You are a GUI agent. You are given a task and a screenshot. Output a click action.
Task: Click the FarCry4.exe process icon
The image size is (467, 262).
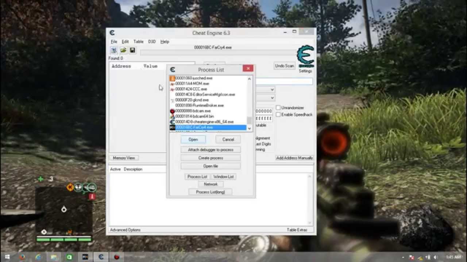click(x=173, y=128)
